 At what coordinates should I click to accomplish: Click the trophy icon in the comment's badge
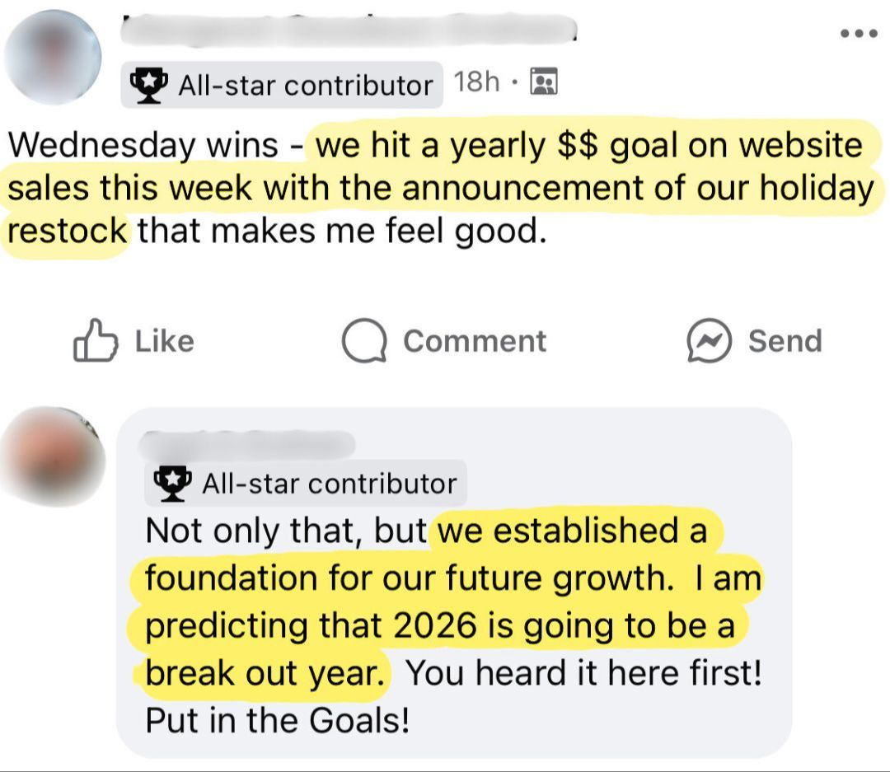coord(172,484)
